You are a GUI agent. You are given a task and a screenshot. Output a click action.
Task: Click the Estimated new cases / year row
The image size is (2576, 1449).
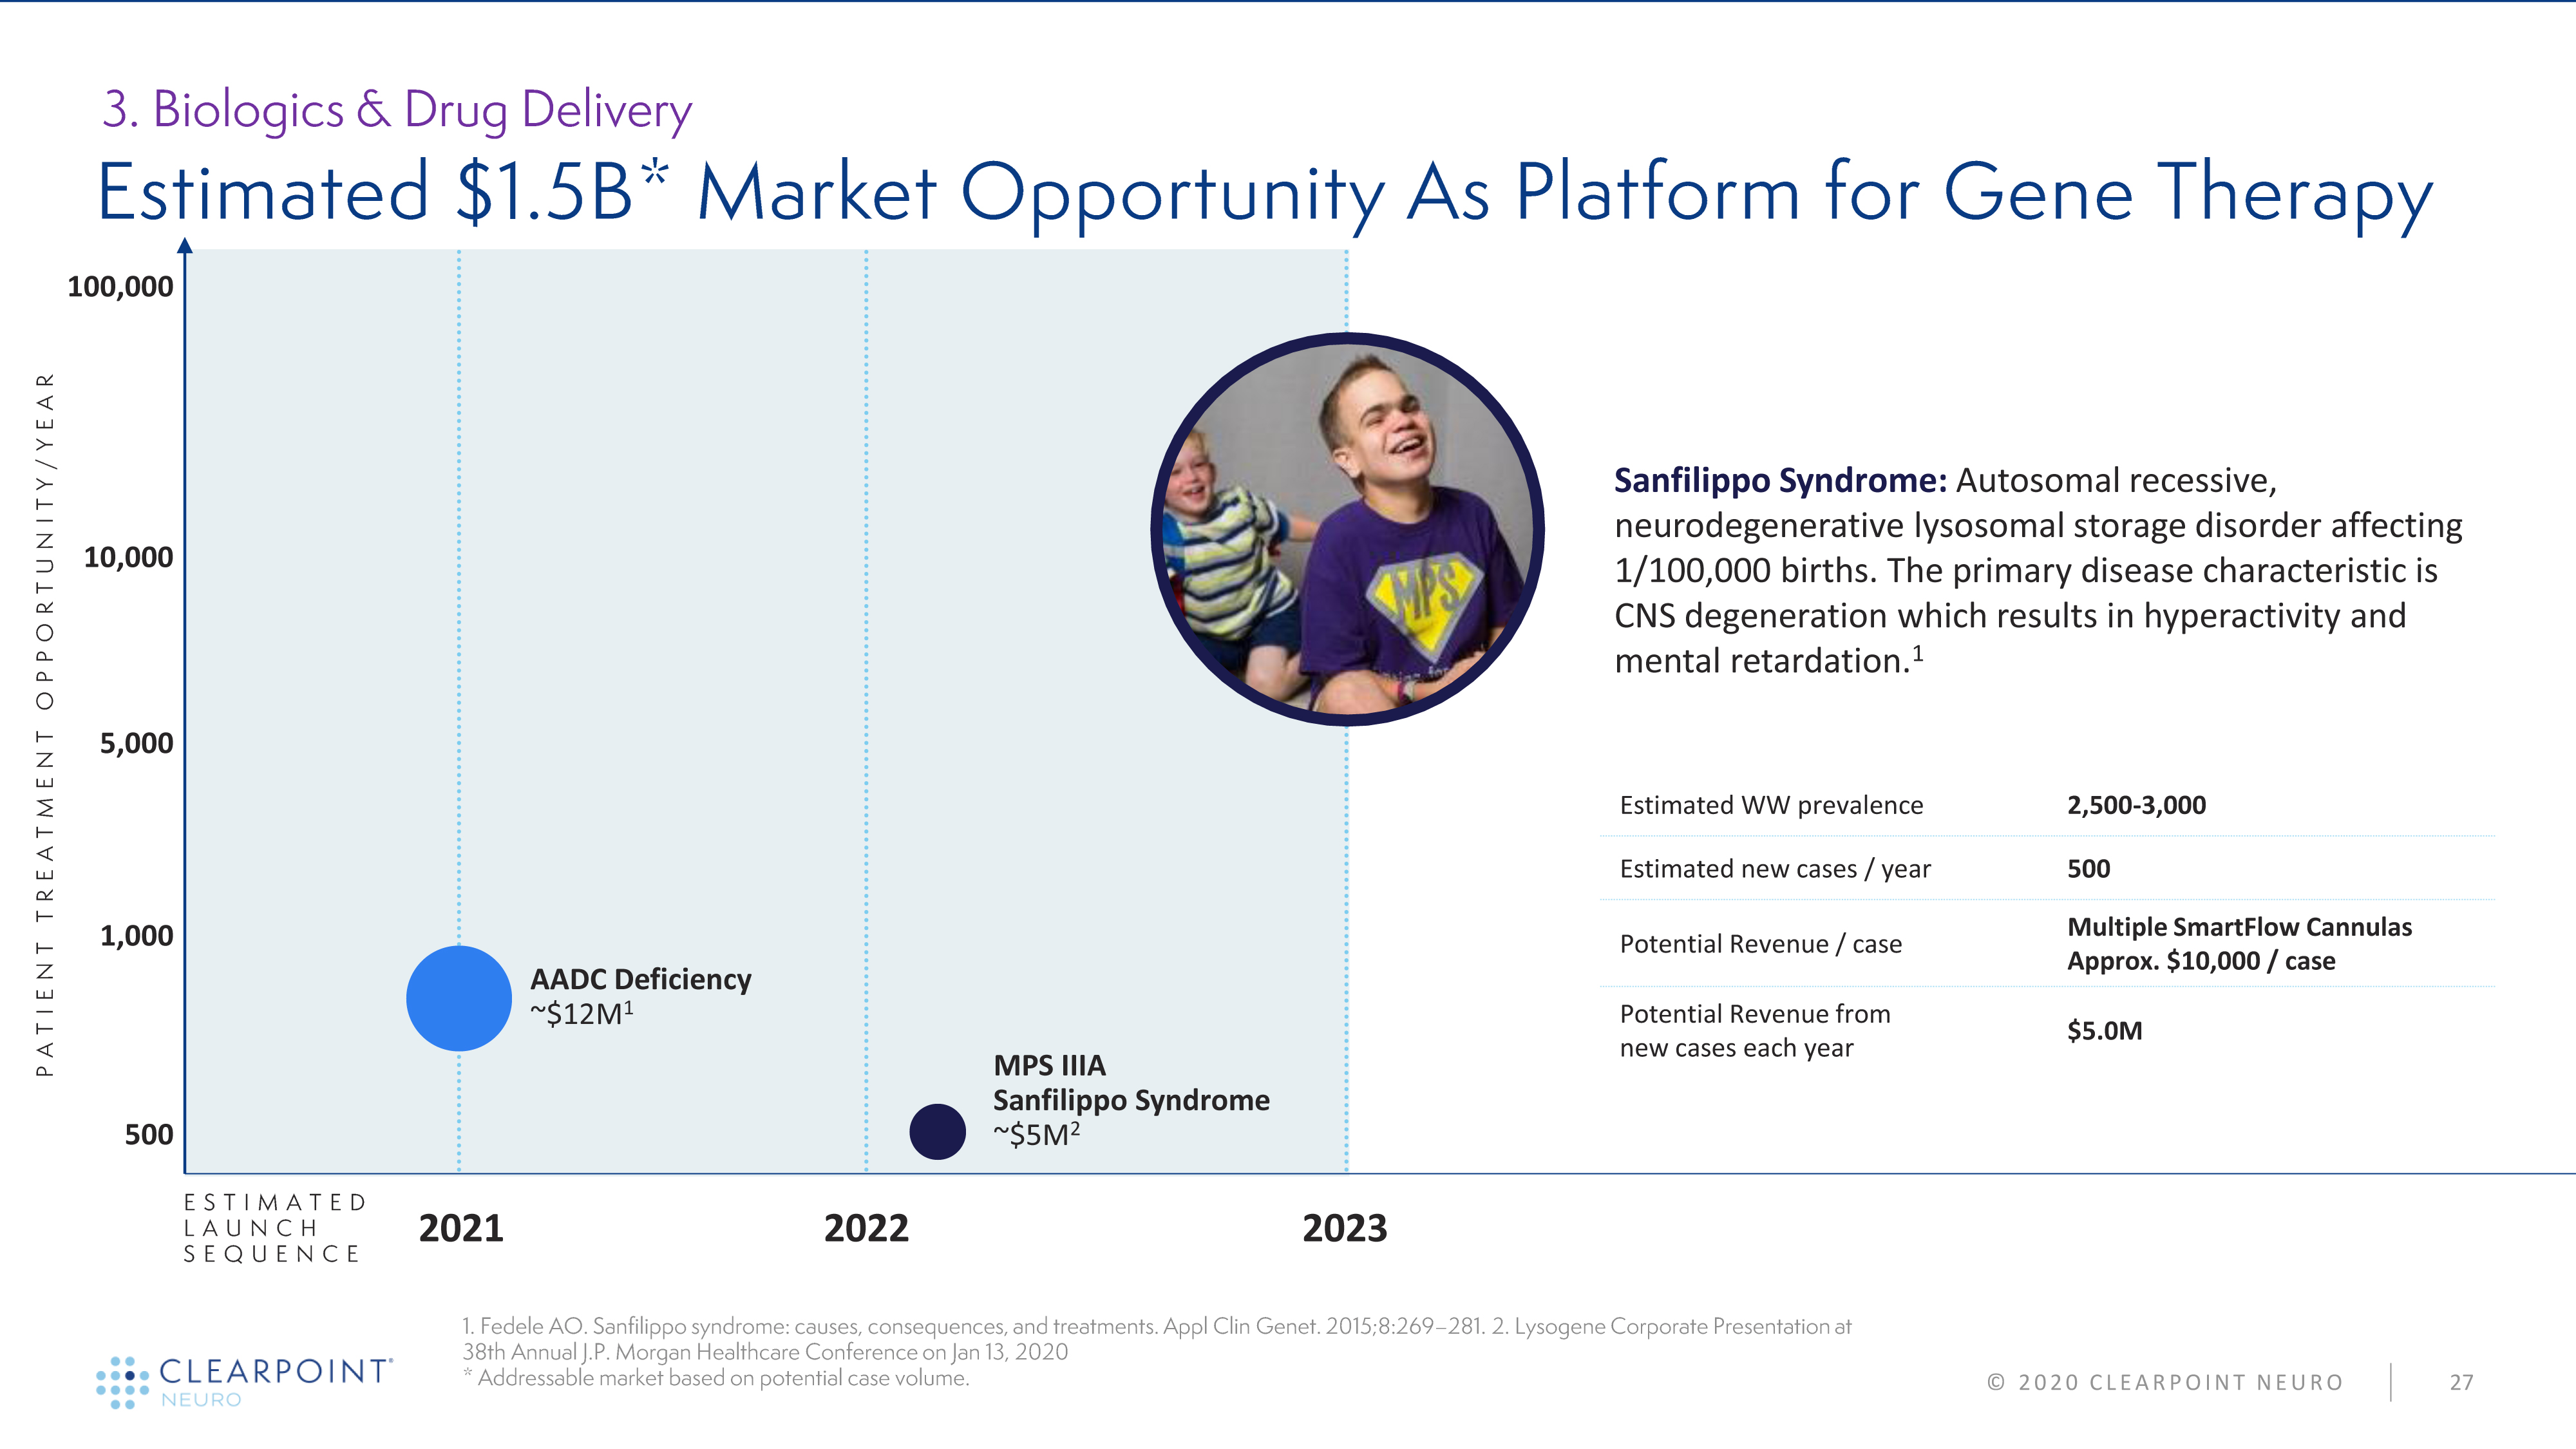(x=1775, y=869)
